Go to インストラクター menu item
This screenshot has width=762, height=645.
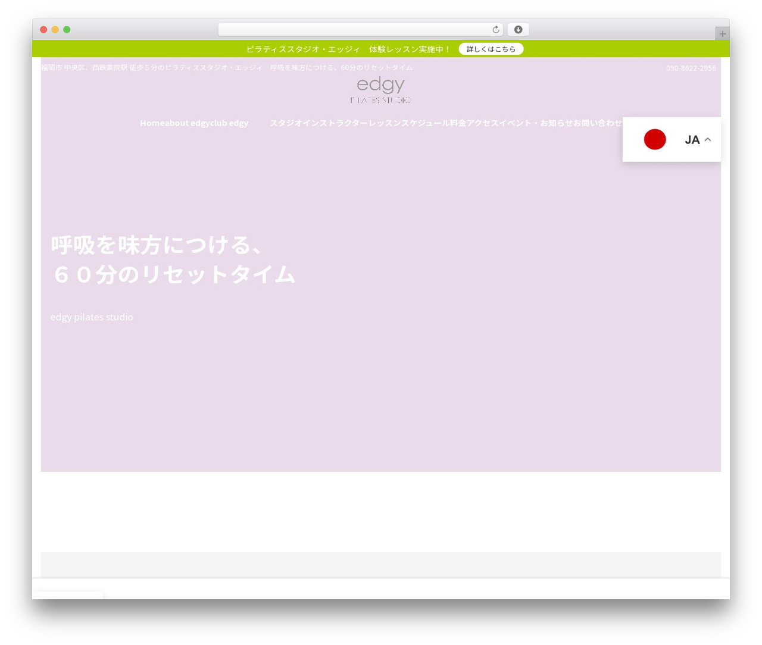coord(335,123)
